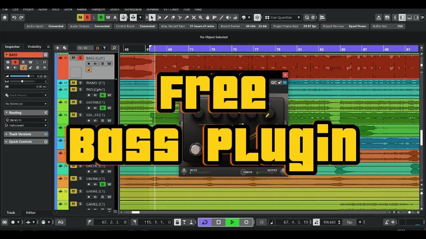Switch to the Visibility tab
This screenshot has height=239, width=426.
tap(34, 47)
